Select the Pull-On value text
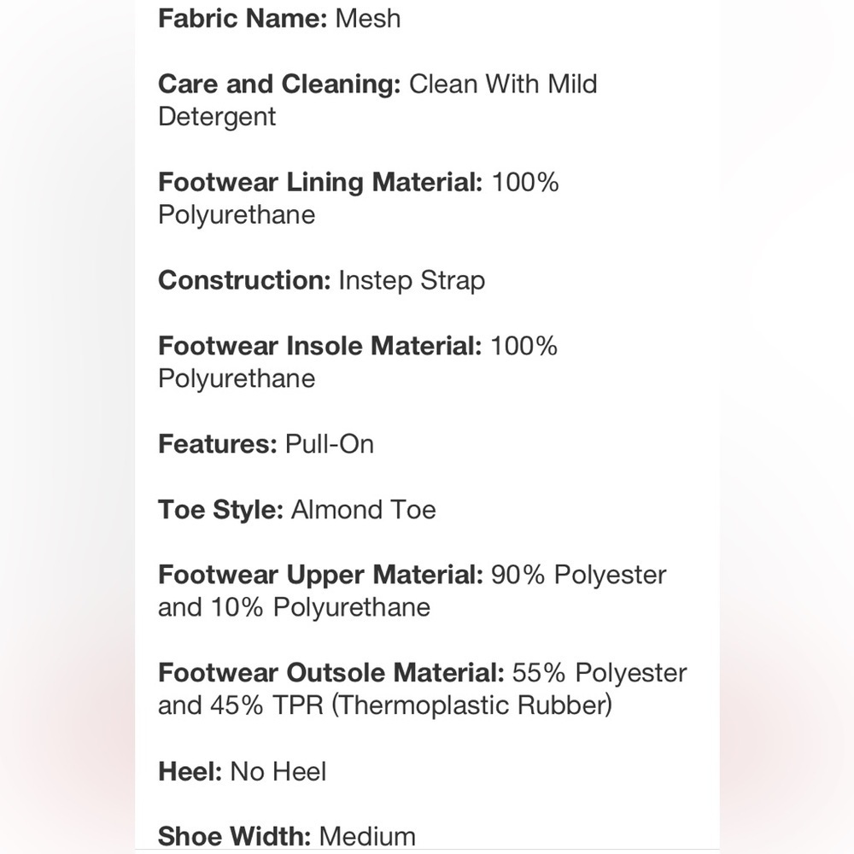Screen dimensions: 854x854 coord(330,444)
